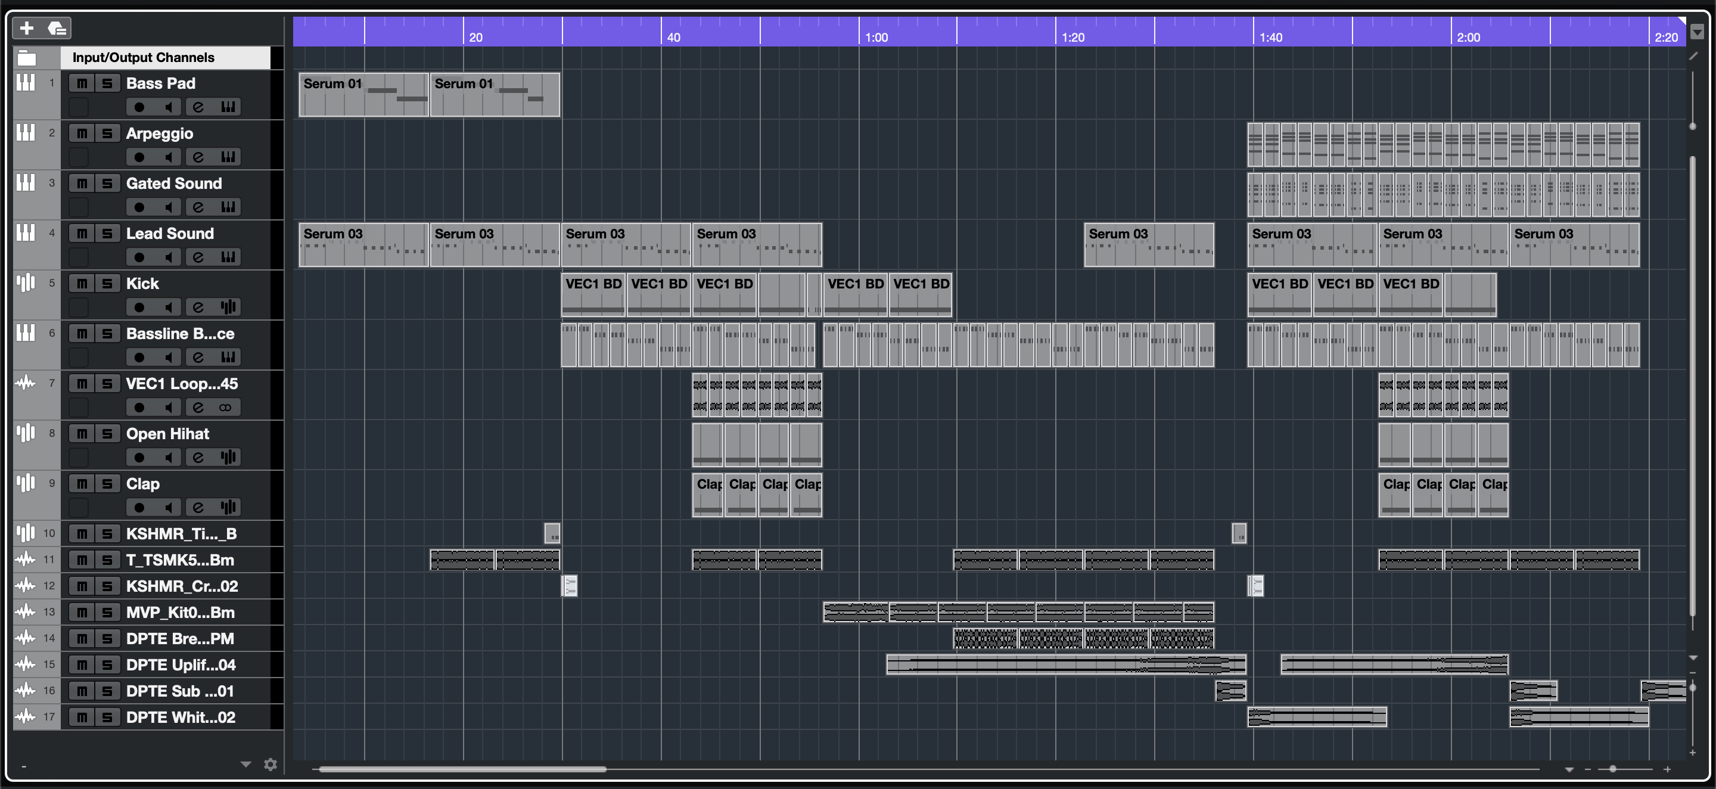Viewport: 1716px width, 789px height.
Task: Solo the Clap track
Action: point(107,484)
